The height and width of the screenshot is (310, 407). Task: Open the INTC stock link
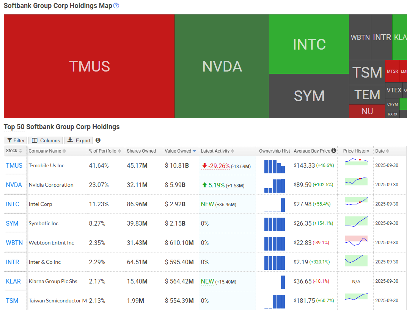coord(13,204)
